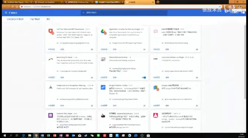Open Windows taskbar search
Viewport: 248px width, 138px height.
pyautogui.click(x=11, y=135)
